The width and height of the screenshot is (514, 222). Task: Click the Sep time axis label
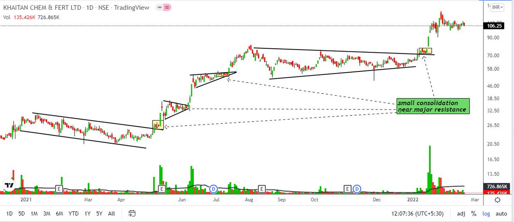click(281, 199)
